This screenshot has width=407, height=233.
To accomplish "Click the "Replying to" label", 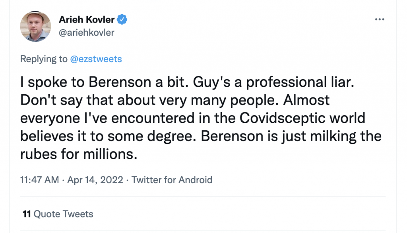I will (x=44, y=59).
